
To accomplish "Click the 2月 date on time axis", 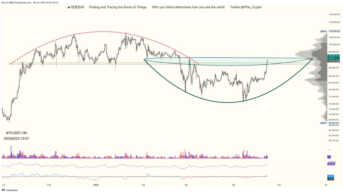I will [143, 185].
